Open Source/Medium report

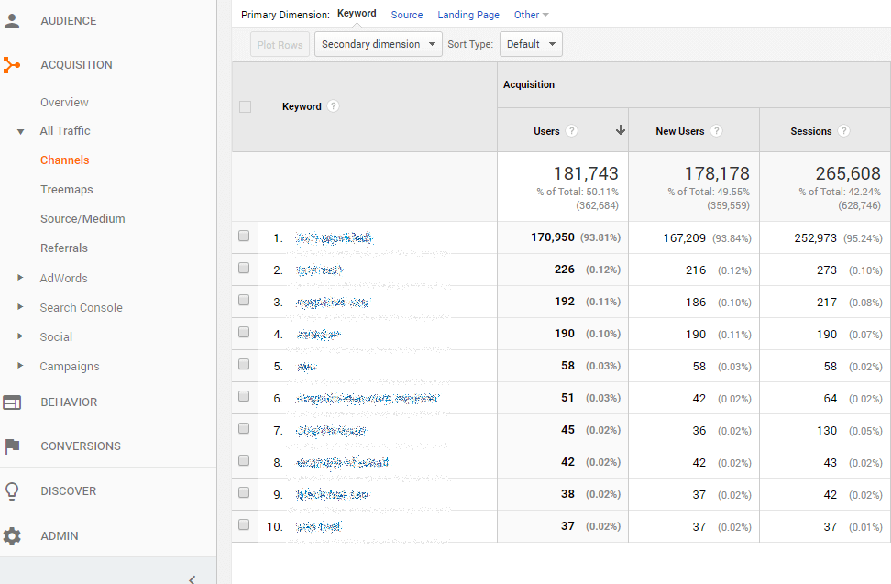click(82, 219)
